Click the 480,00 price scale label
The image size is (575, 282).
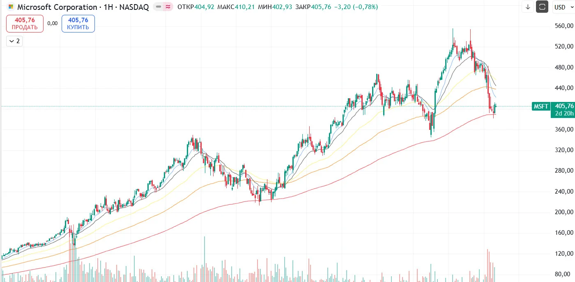click(x=563, y=67)
